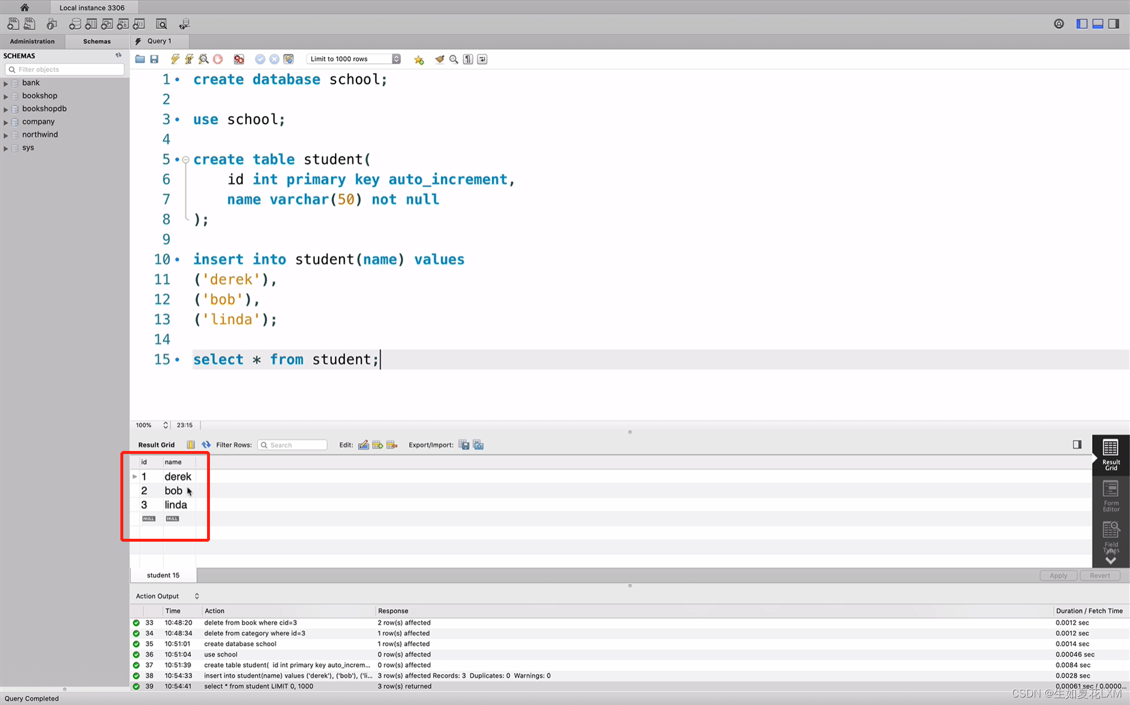Viewport: 1130px width, 705px height.
Task: Adjust the editor zoom percentage stepper
Action: [x=165, y=425]
